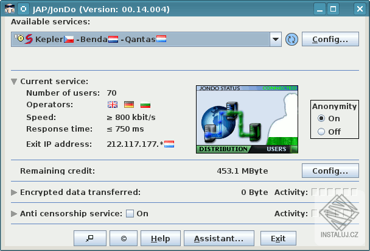Expand the Encrypted data transferred section
Screen dimensions: 370x251
coord(14,193)
